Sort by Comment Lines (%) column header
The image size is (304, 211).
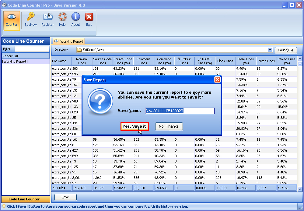[164, 61]
